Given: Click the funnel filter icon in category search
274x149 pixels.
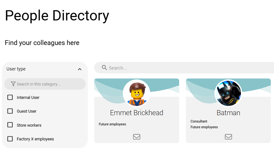Looking at the screenshot, I should 13,84.
